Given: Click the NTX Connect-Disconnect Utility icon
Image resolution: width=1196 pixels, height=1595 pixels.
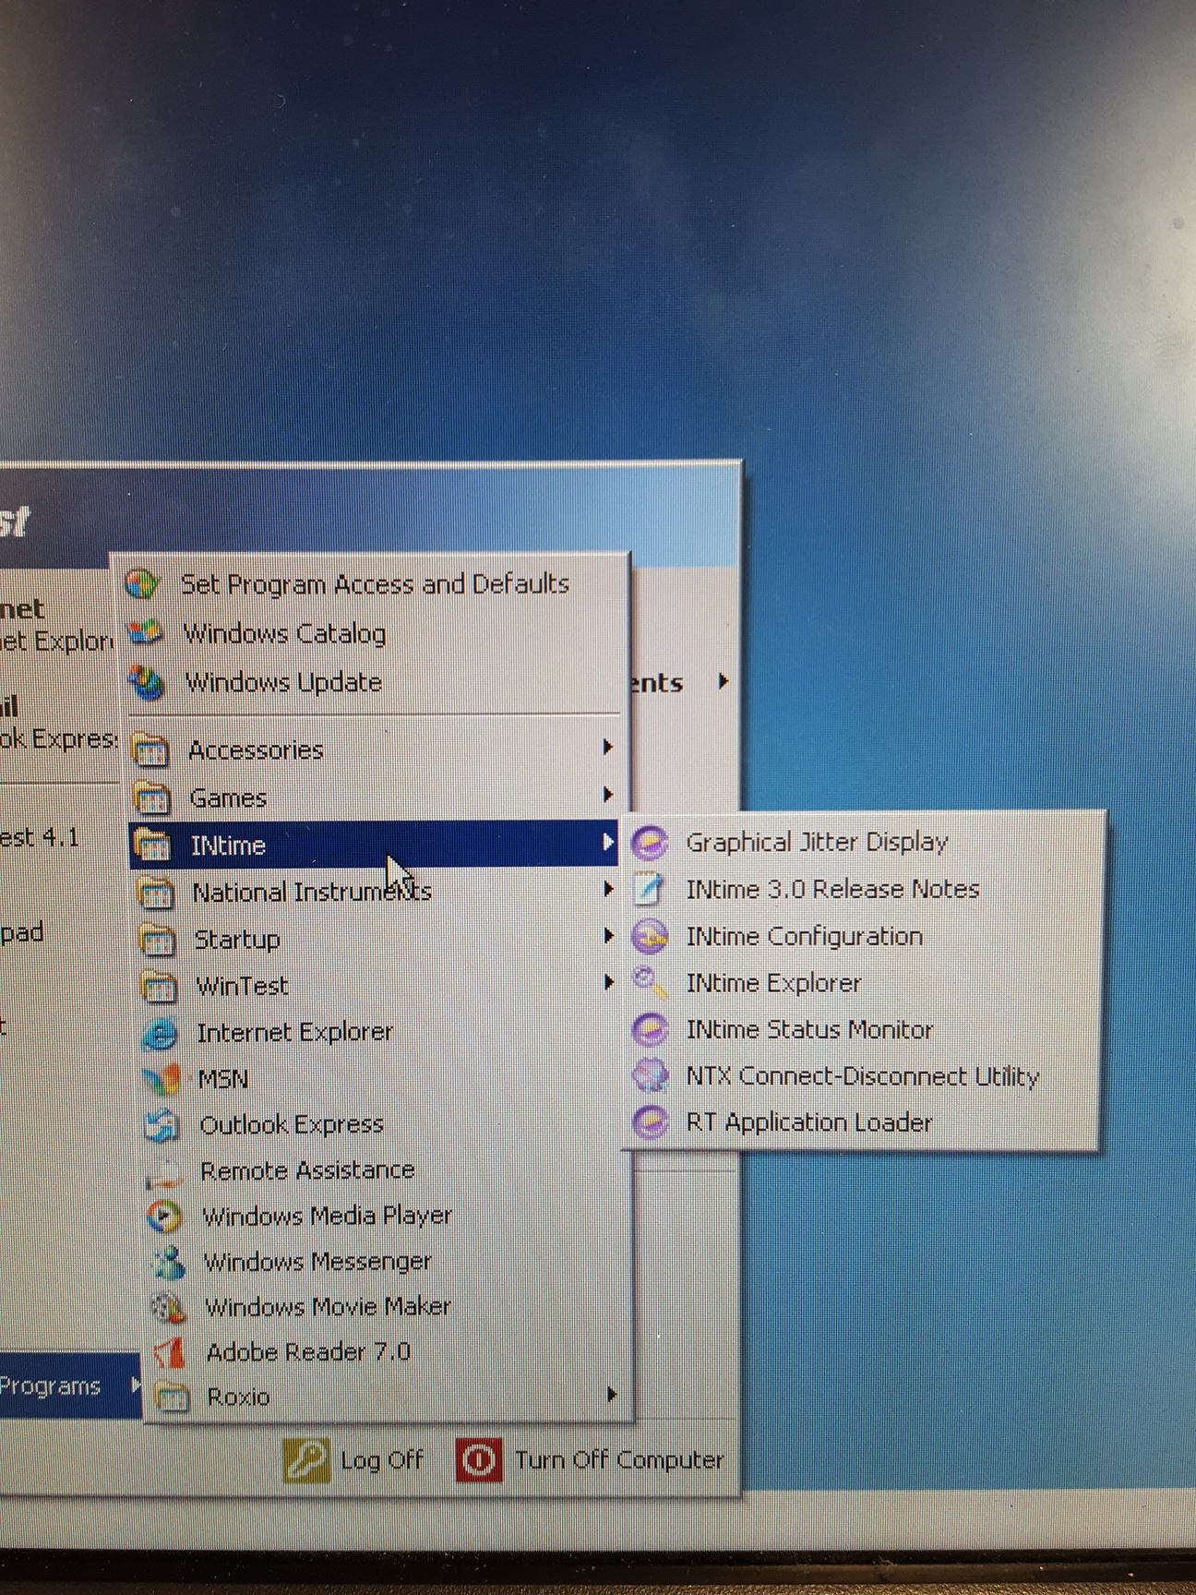Looking at the screenshot, I should (650, 1076).
